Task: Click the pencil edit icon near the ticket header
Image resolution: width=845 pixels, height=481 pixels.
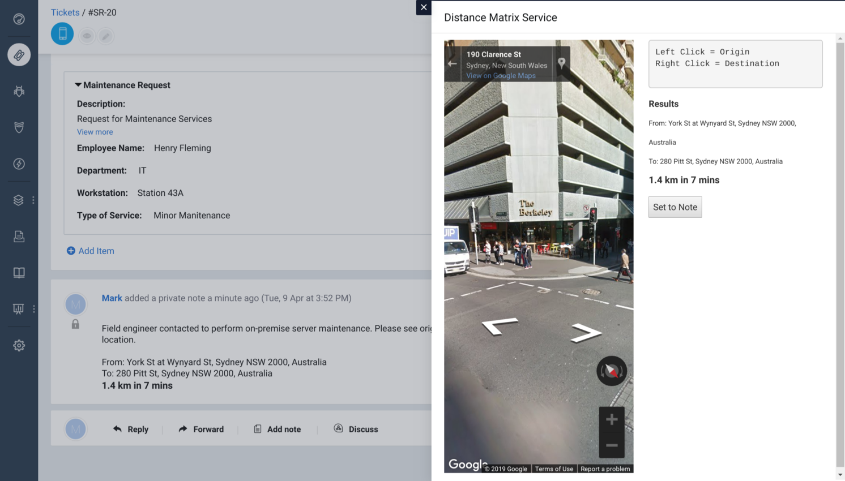Action: point(106,35)
